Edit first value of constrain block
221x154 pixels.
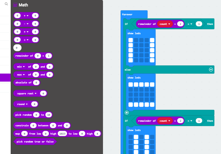click(33, 126)
